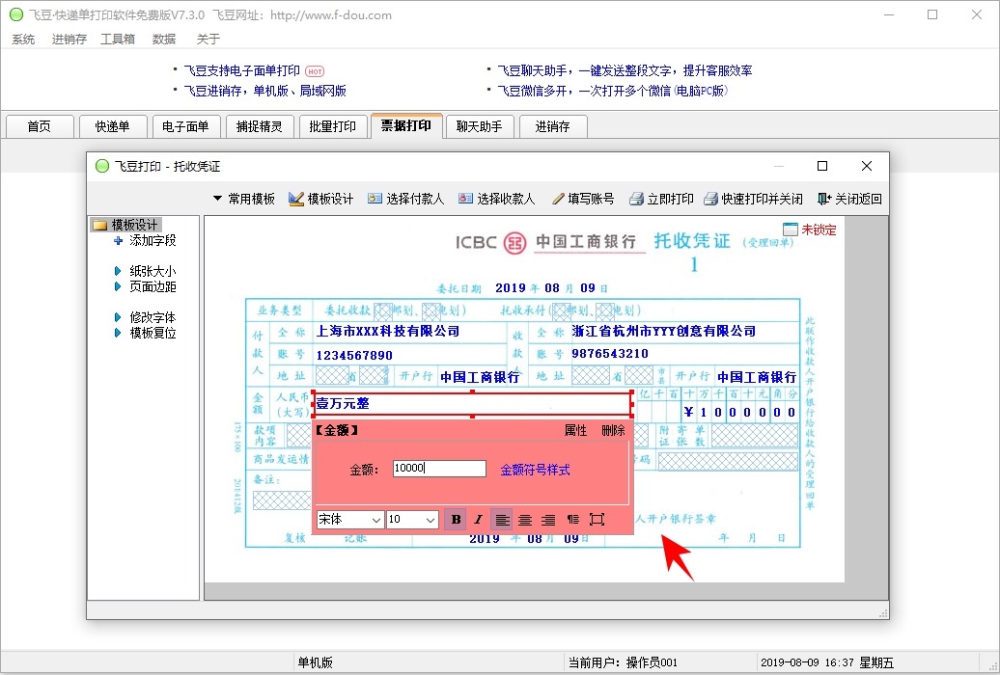Open the 工具箱 menu

pos(118,40)
